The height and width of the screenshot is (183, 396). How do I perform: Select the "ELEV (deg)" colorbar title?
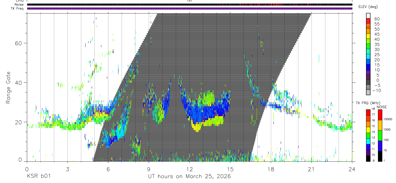[368, 6]
